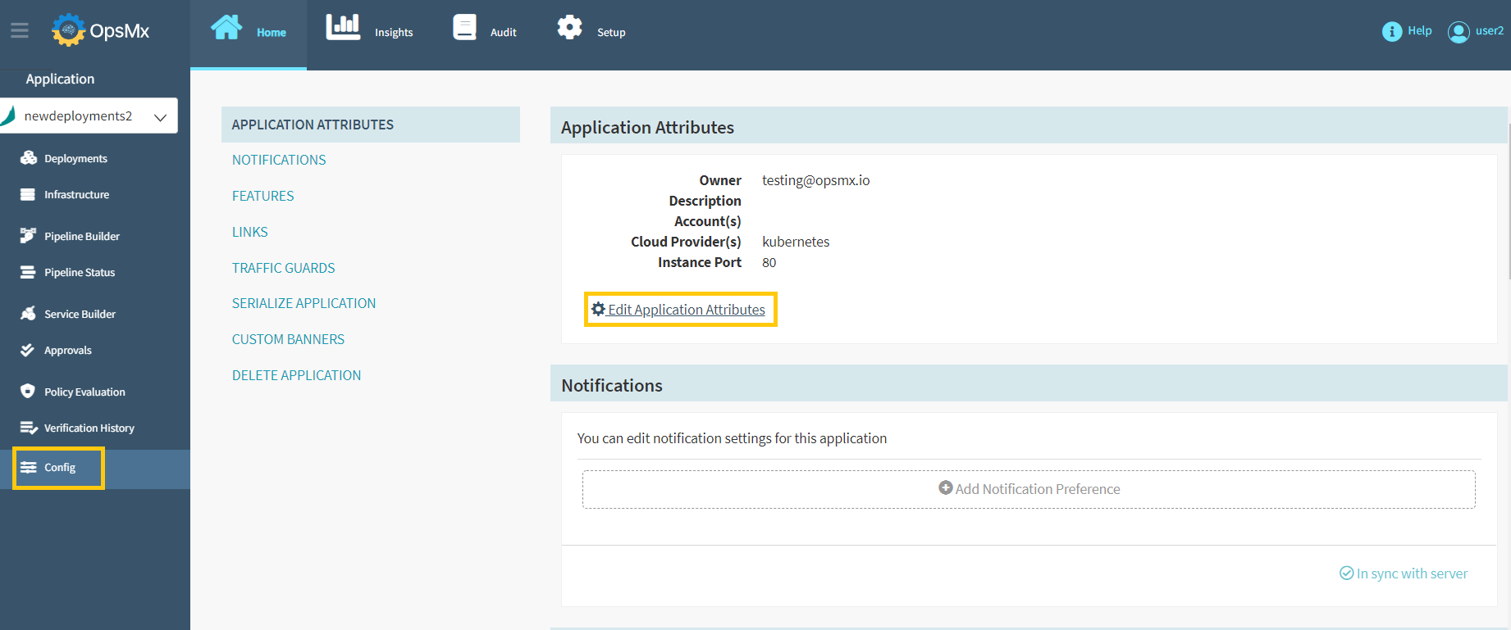Click the hamburger menu icon
This screenshot has width=1511, height=630.
(x=20, y=31)
